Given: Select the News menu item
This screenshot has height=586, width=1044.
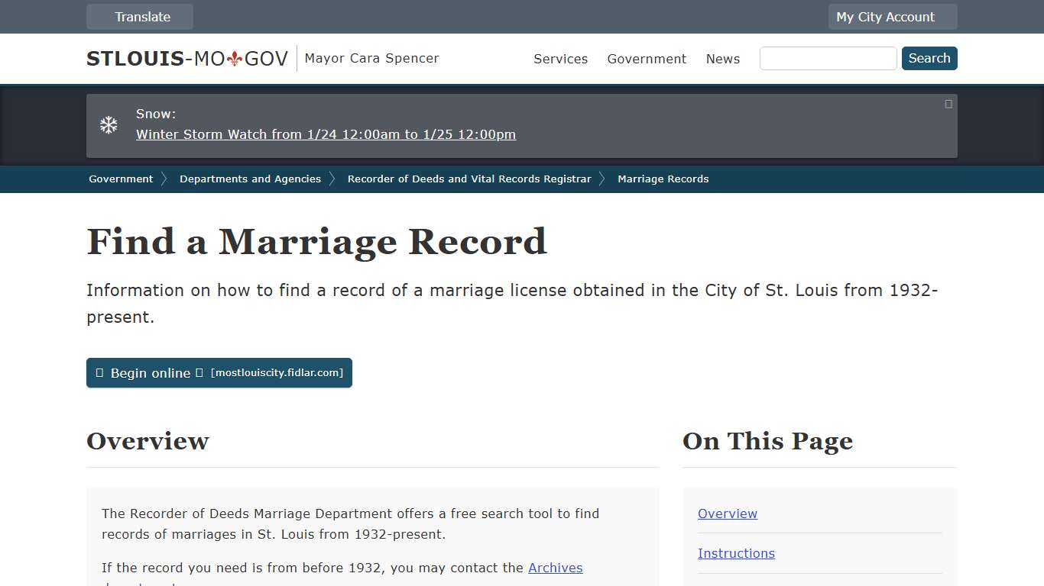Looking at the screenshot, I should coord(722,59).
